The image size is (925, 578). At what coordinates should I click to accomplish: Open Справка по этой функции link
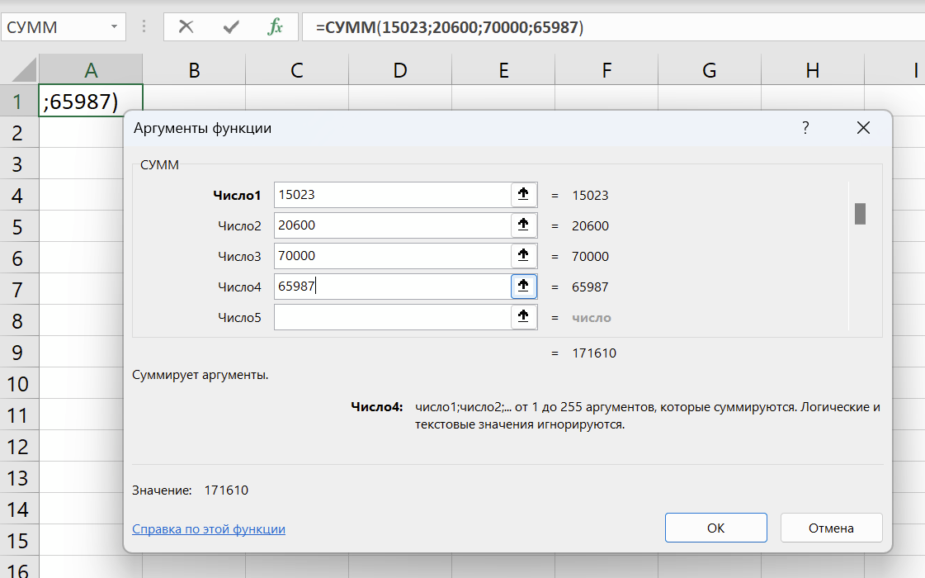(x=209, y=529)
